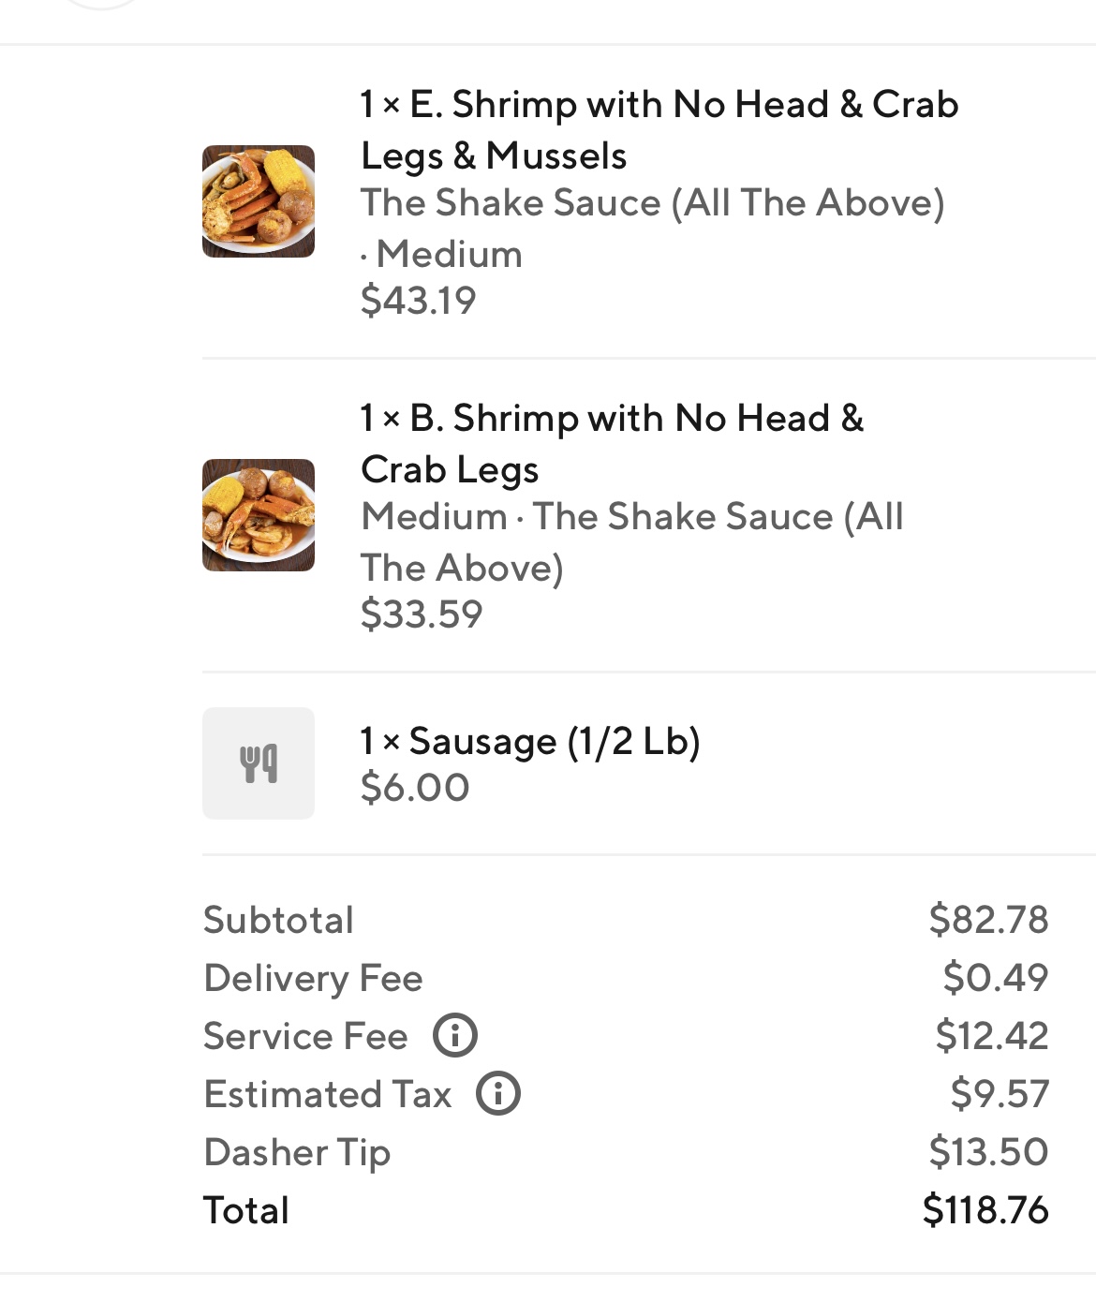Open the Estimated Tax info icon
This screenshot has width=1096, height=1302.
(498, 1094)
